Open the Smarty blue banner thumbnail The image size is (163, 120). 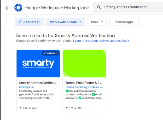38,64
